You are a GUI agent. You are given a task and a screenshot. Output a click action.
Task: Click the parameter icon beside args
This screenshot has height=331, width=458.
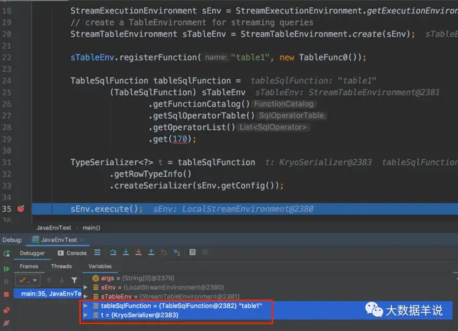click(x=95, y=278)
